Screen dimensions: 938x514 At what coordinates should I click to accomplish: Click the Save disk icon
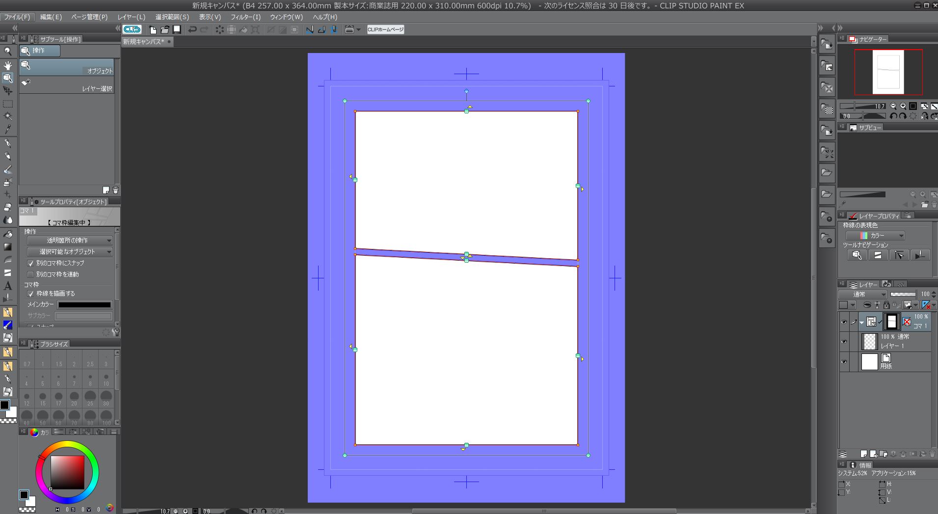tap(177, 29)
